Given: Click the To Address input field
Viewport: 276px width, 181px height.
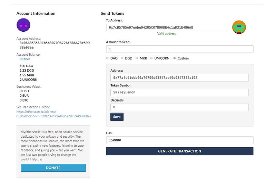Looking at the screenshot, I should (x=166, y=28).
